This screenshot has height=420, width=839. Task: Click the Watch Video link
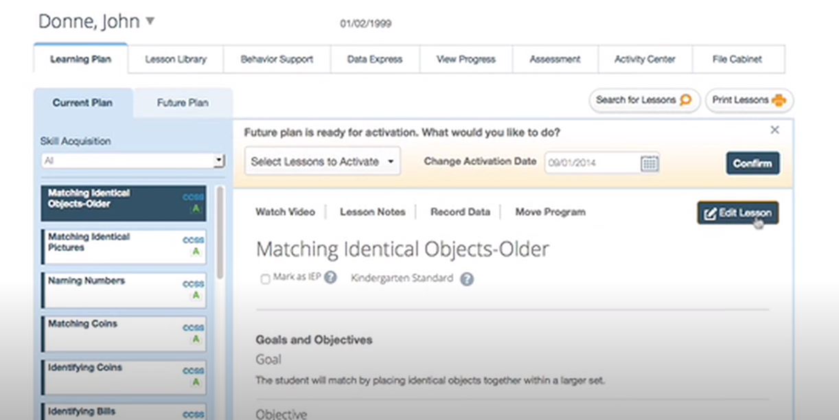point(285,212)
